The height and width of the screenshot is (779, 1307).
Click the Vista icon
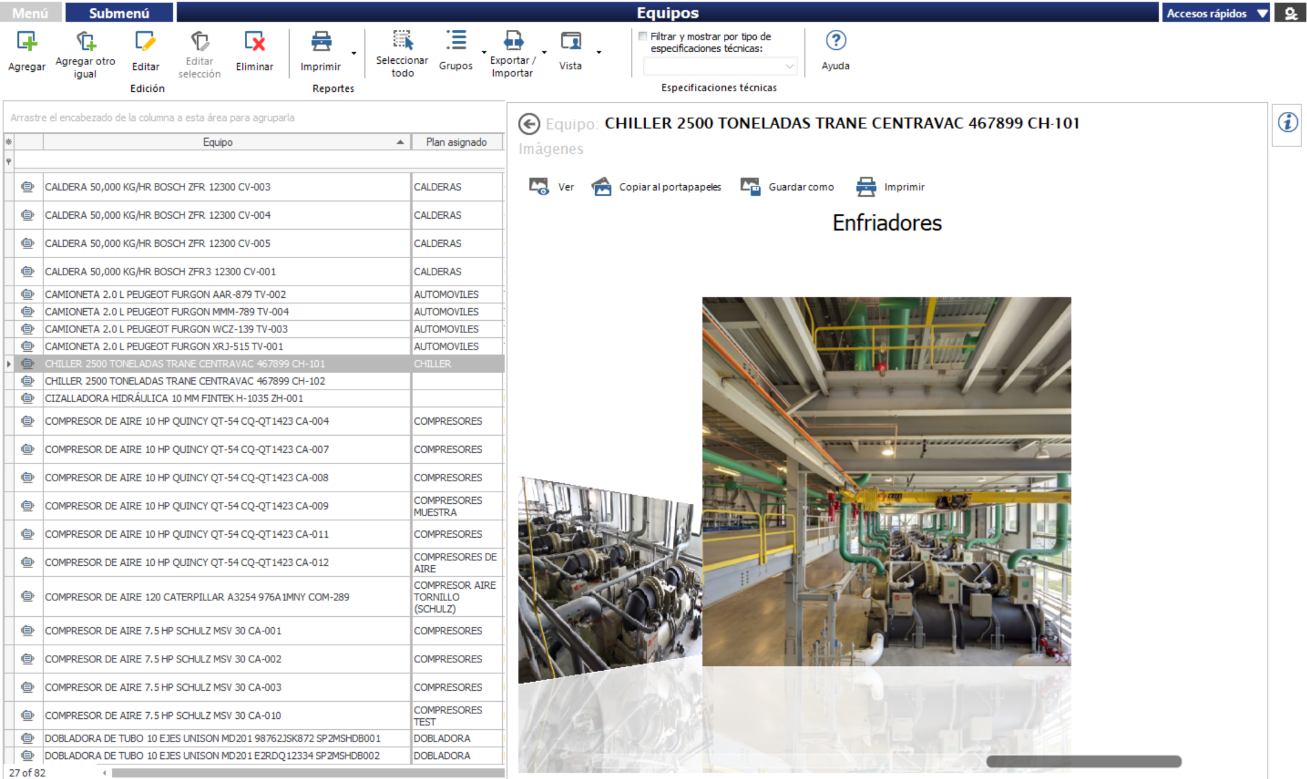pos(570,40)
